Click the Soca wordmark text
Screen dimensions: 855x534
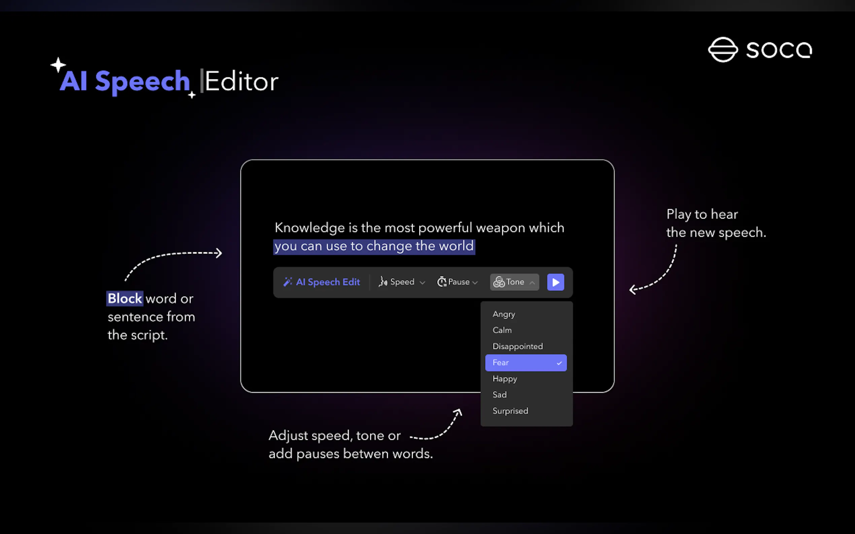tap(779, 49)
